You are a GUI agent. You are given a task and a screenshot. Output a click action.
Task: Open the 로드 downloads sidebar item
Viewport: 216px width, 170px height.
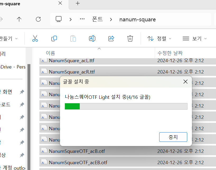tap(5, 104)
